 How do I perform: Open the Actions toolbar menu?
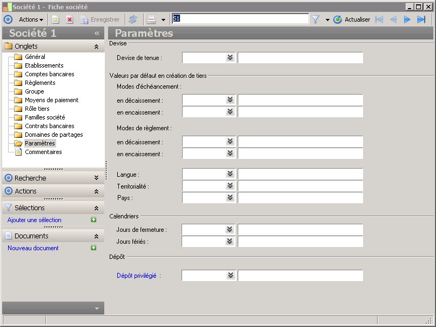tap(31, 19)
